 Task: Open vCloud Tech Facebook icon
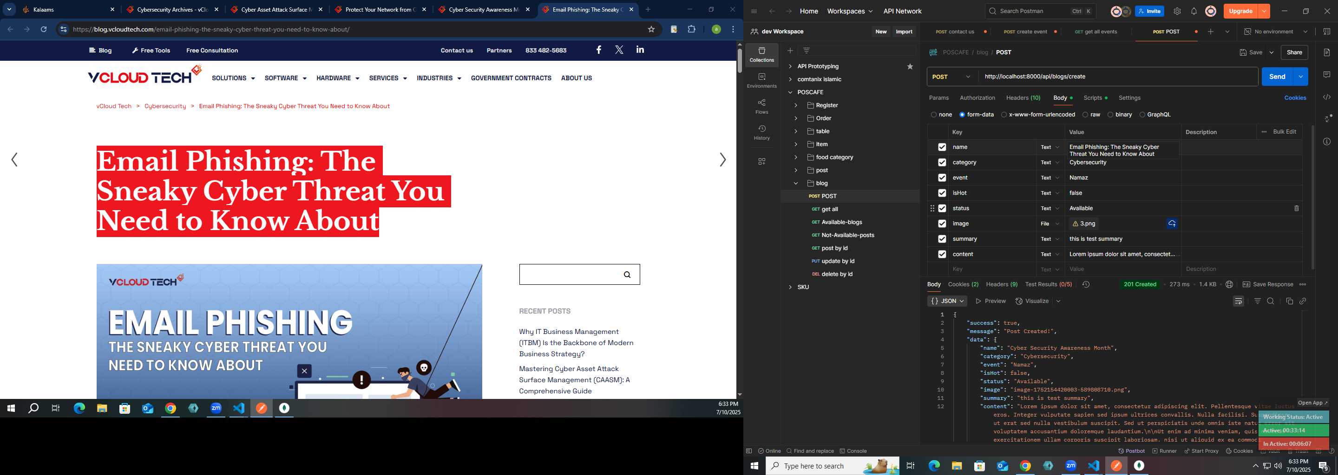tap(598, 50)
